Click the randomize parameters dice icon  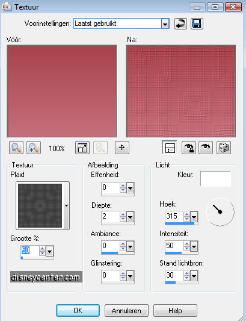(x=224, y=148)
